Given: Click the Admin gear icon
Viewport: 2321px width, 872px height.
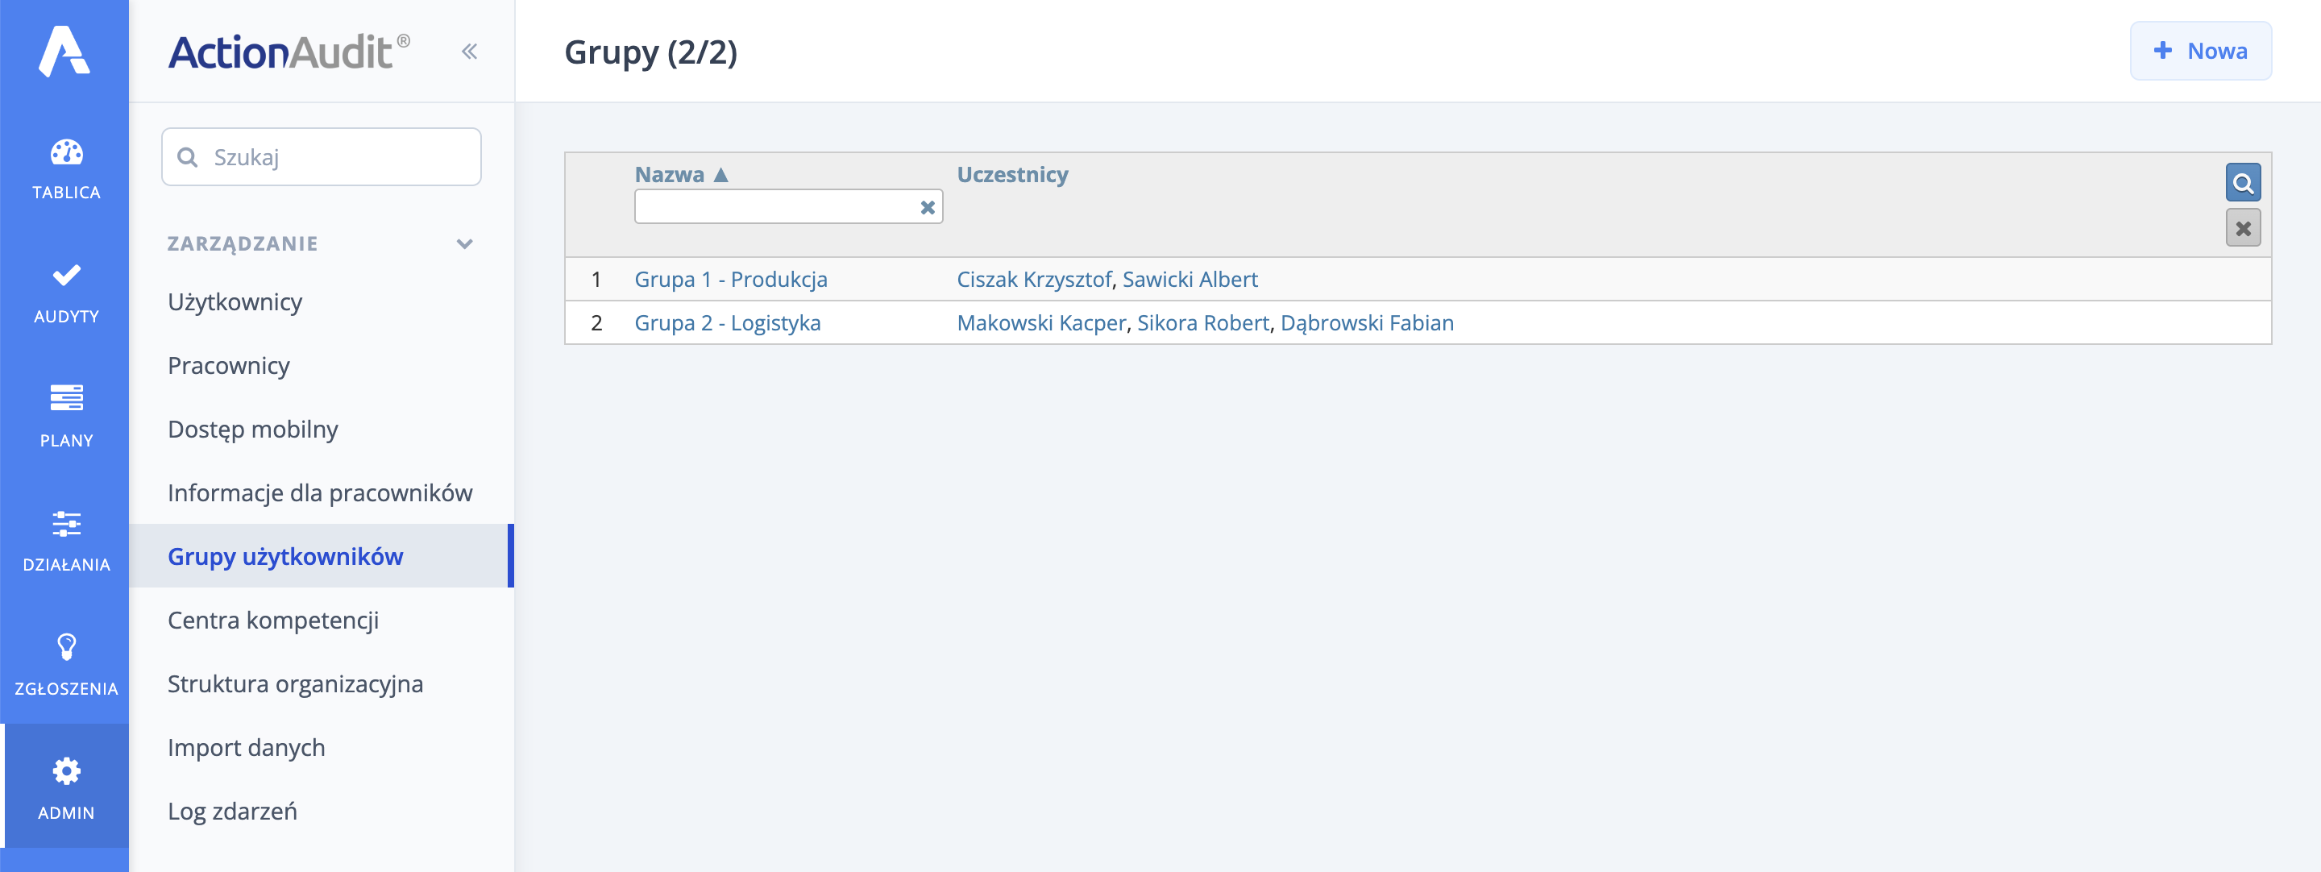Looking at the screenshot, I should (x=66, y=771).
